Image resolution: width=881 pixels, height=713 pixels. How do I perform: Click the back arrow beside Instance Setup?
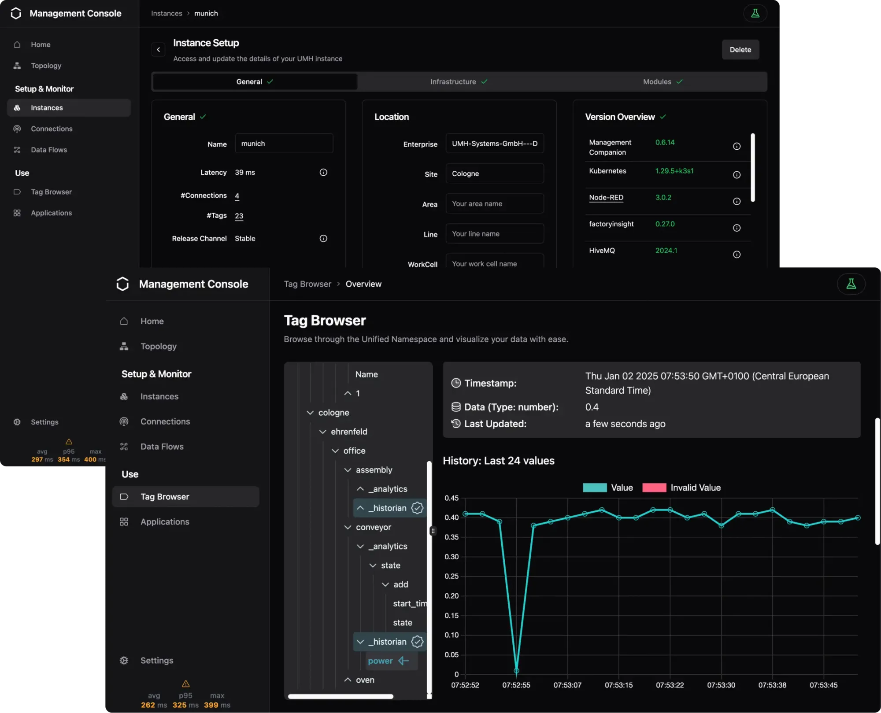(x=158, y=50)
